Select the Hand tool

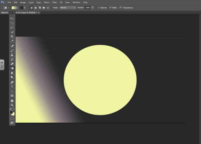pos(12,101)
